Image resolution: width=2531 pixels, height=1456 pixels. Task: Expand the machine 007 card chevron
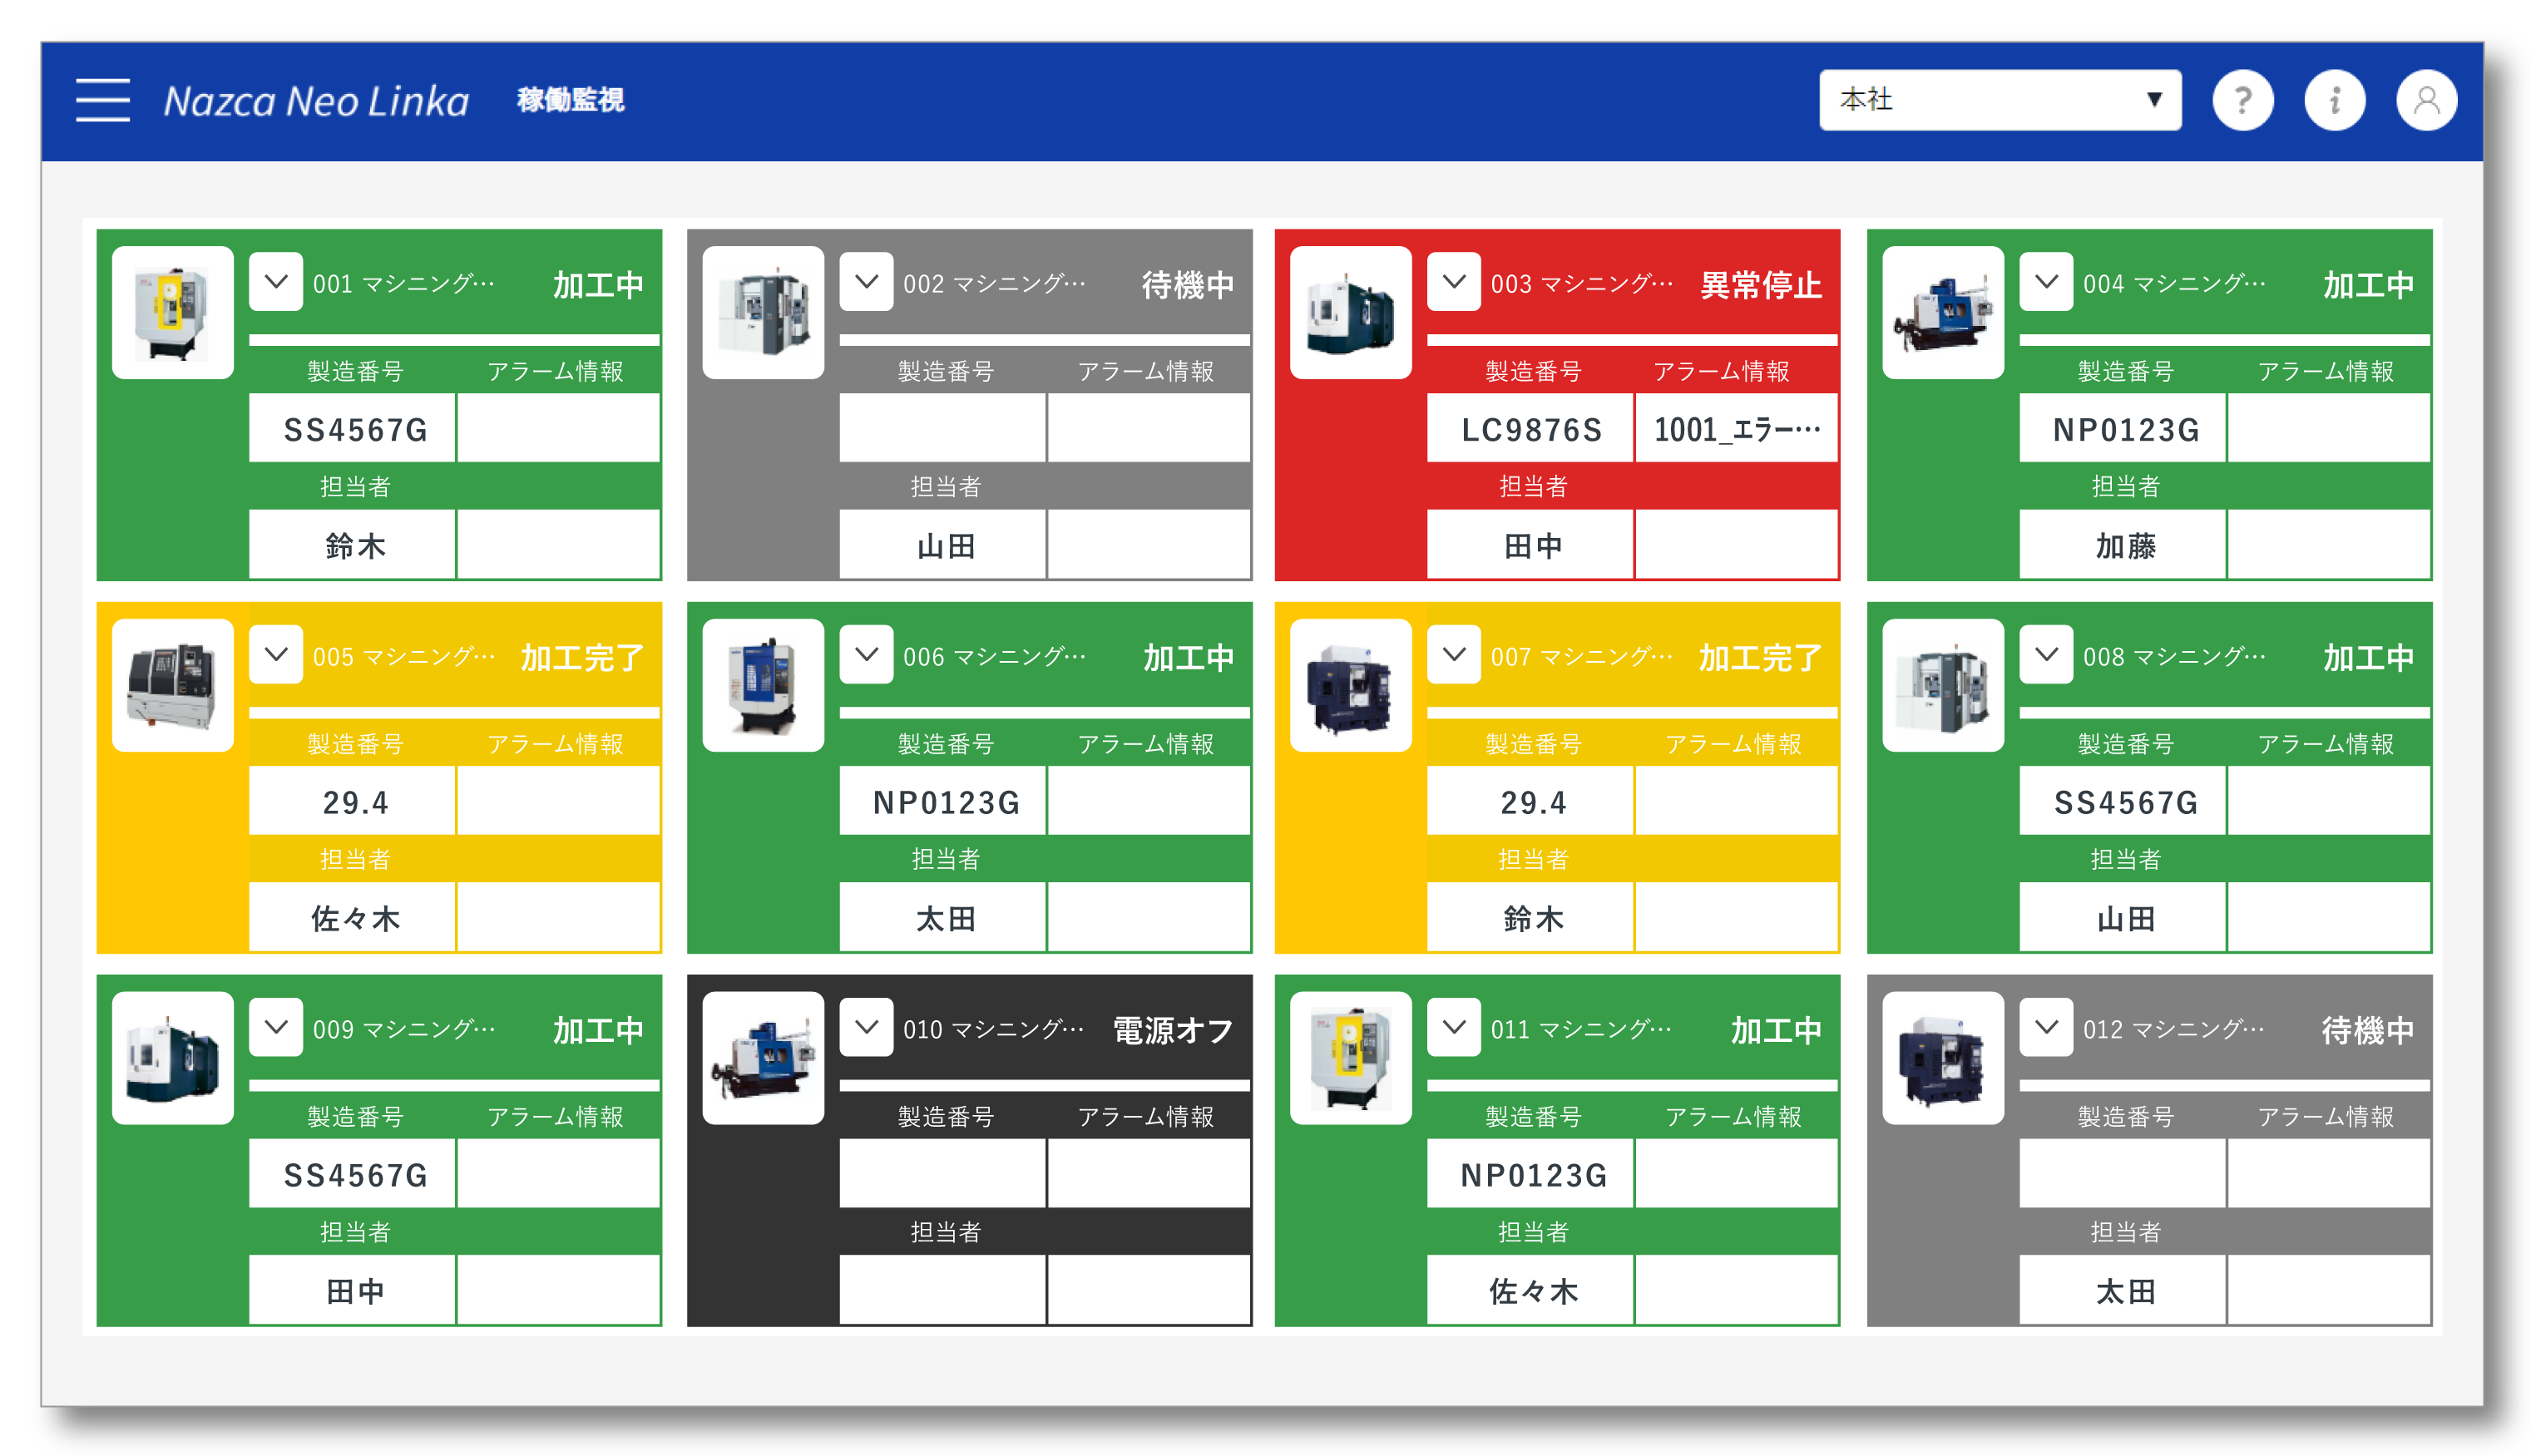(x=1454, y=655)
